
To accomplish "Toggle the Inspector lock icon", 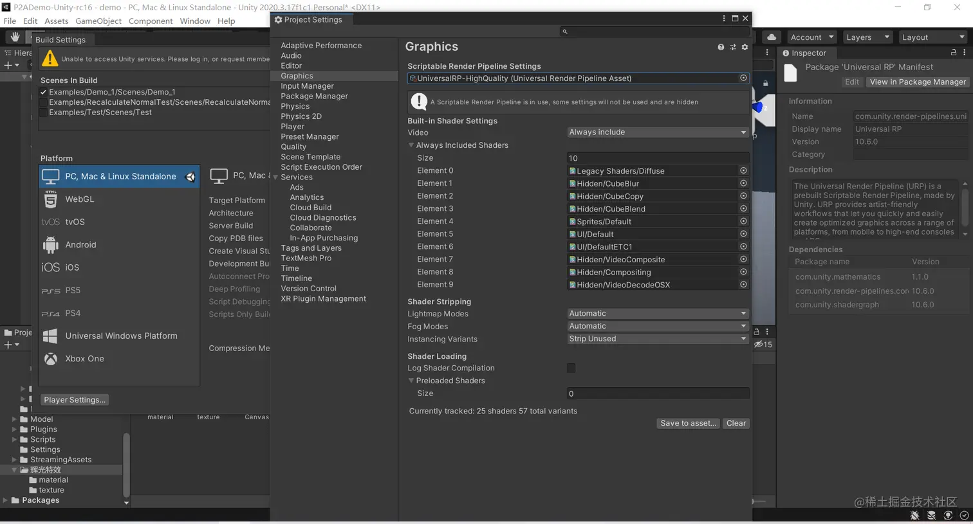I will (x=954, y=53).
